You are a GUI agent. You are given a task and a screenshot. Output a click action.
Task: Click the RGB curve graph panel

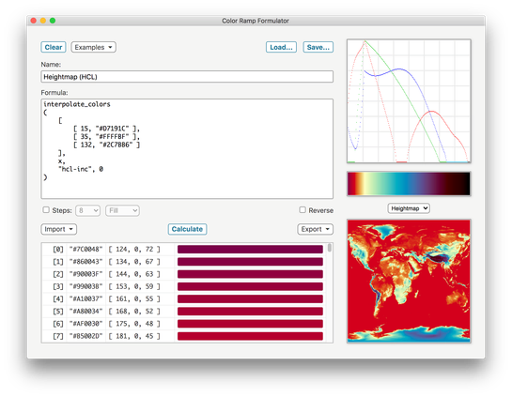409,100
